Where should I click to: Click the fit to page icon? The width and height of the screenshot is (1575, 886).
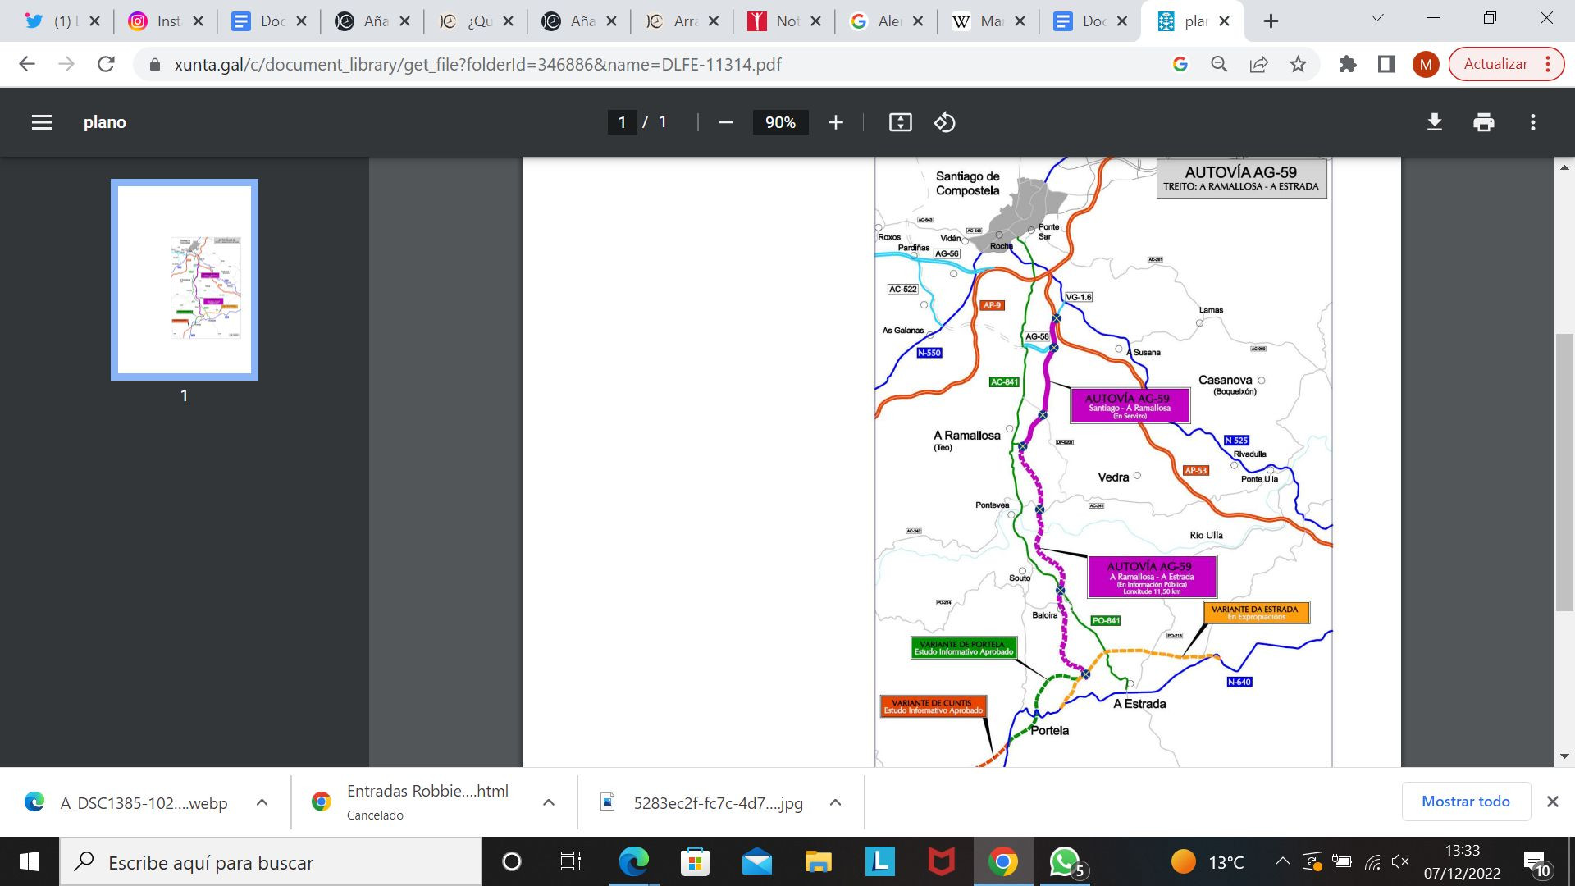click(900, 122)
